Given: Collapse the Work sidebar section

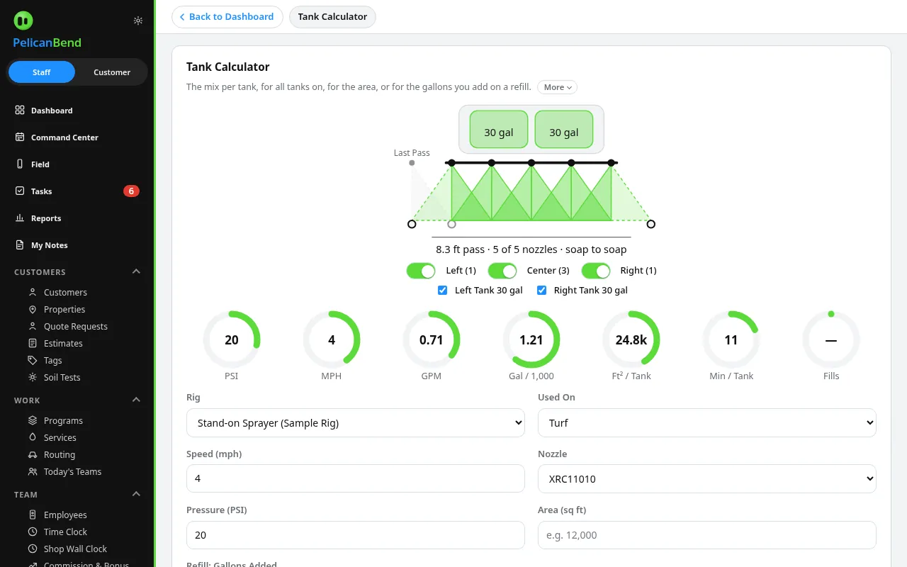Looking at the screenshot, I should pyautogui.click(x=137, y=400).
